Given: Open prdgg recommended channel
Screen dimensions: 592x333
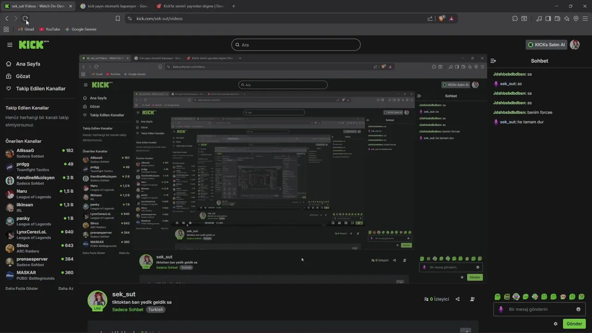Looking at the screenshot, I should pos(39,167).
